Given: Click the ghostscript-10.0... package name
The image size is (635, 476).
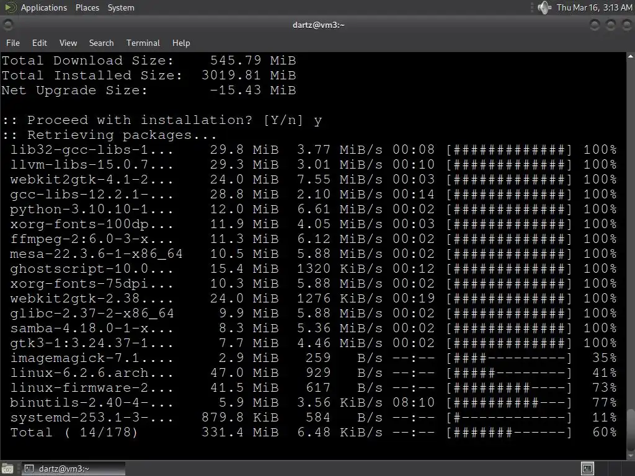Looking at the screenshot, I should point(92,269).
